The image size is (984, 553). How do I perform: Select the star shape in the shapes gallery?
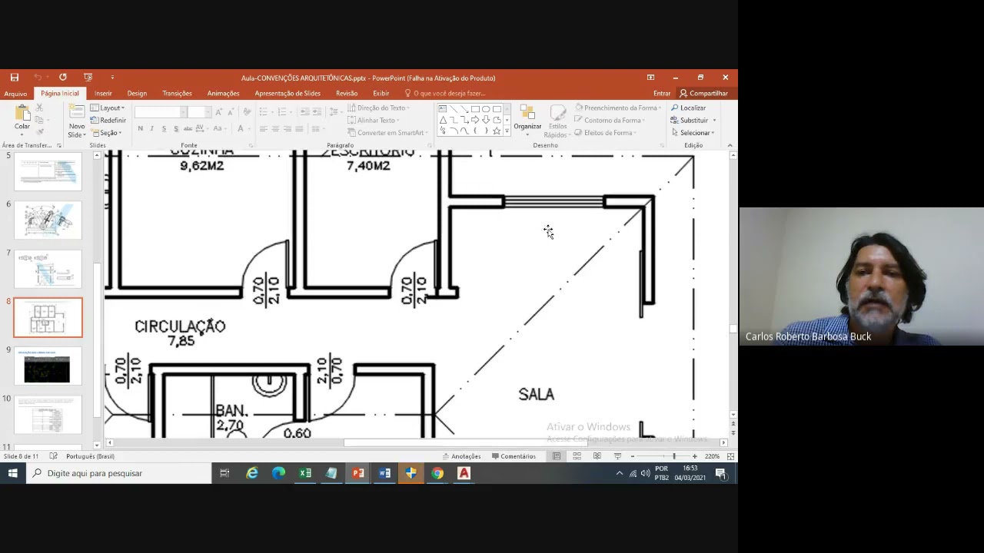[497, 131]
